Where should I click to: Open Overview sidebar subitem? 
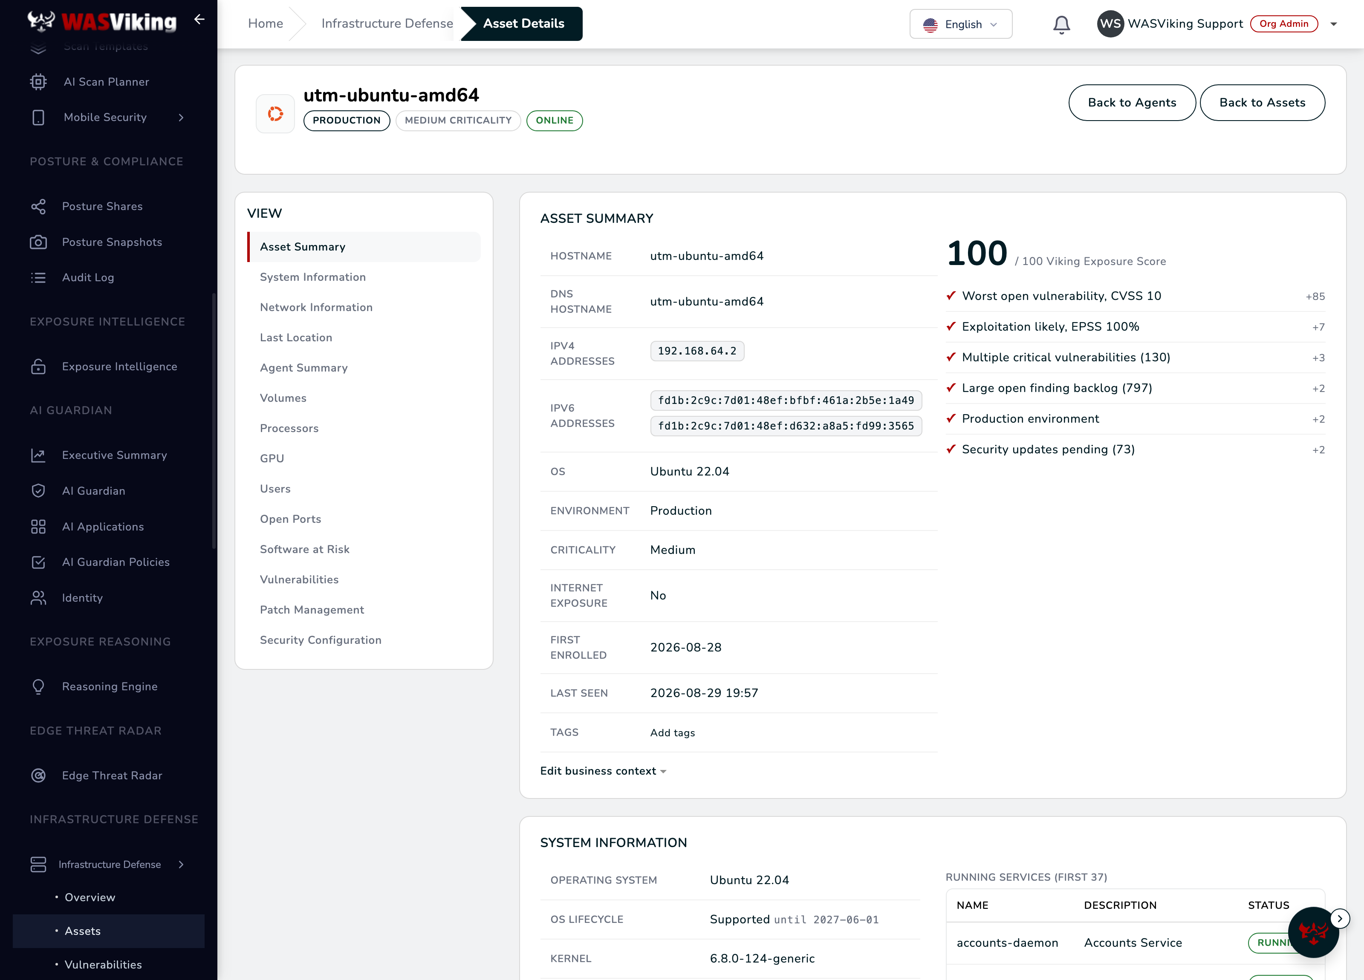90,897
